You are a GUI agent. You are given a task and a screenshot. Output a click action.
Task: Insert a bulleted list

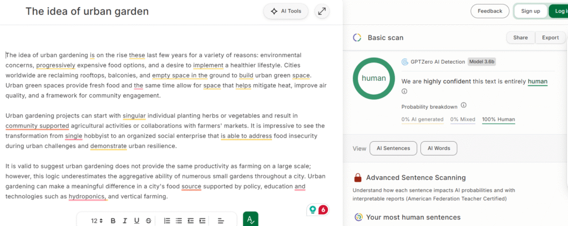(x=179, y=220)
